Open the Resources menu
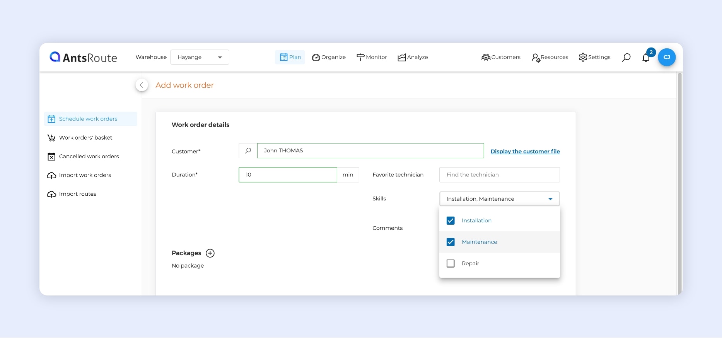The height and width of the screenshot is (338, 722). [550, 57]
